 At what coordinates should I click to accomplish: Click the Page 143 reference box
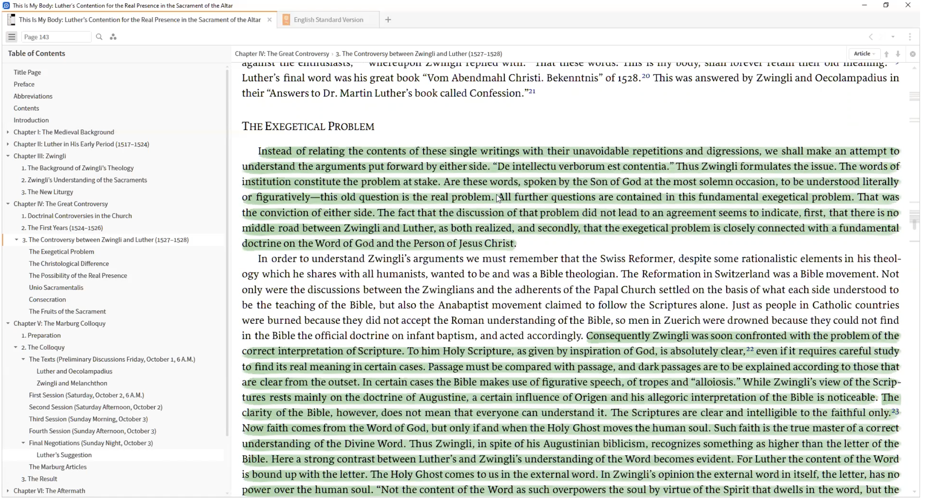pos(56,37)
